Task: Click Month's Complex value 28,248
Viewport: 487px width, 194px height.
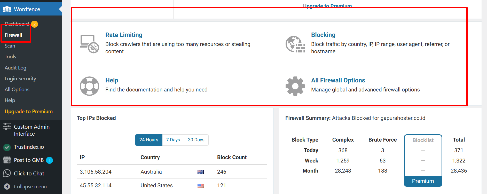Action: pos(343,171)
